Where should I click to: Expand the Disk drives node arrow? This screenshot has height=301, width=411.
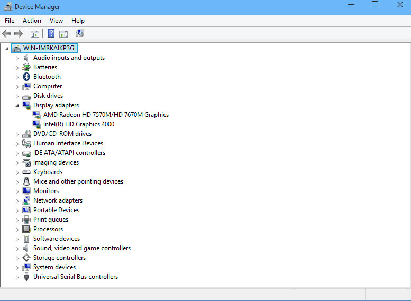17,96
